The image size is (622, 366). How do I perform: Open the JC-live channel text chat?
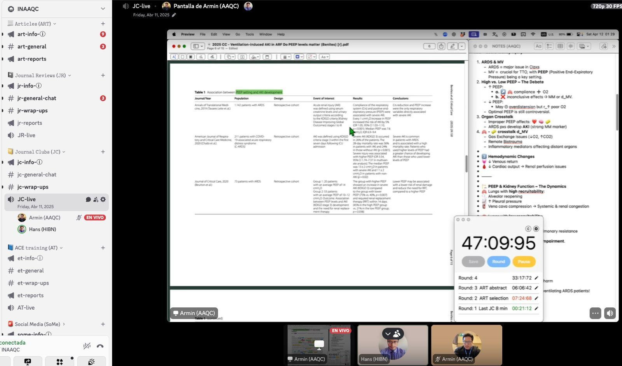[x=88, y=199]
